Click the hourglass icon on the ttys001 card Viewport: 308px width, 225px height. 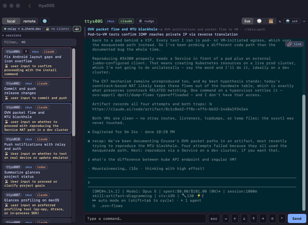click(x=7, y=98)
